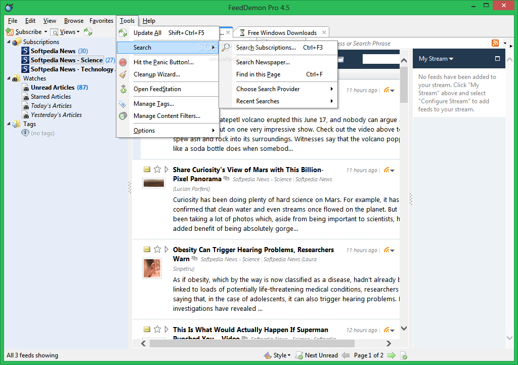Click the horizontal scrollbar right arrow
518x365 pixels.
(x=388, y=344)
